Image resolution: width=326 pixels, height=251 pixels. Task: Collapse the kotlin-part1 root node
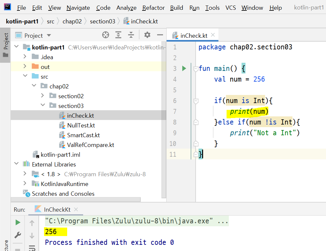click(x=17, y=46)
